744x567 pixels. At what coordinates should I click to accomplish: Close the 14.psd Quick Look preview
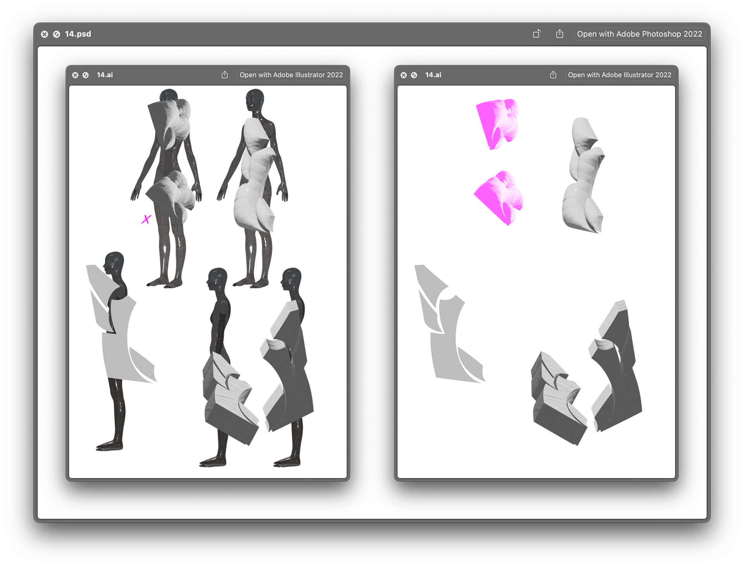tap(45, 34)
